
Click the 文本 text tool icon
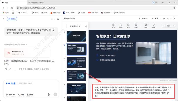tap(113, 26)
